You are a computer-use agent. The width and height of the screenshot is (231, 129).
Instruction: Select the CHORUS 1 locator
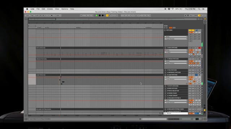[x=148, y=28]
